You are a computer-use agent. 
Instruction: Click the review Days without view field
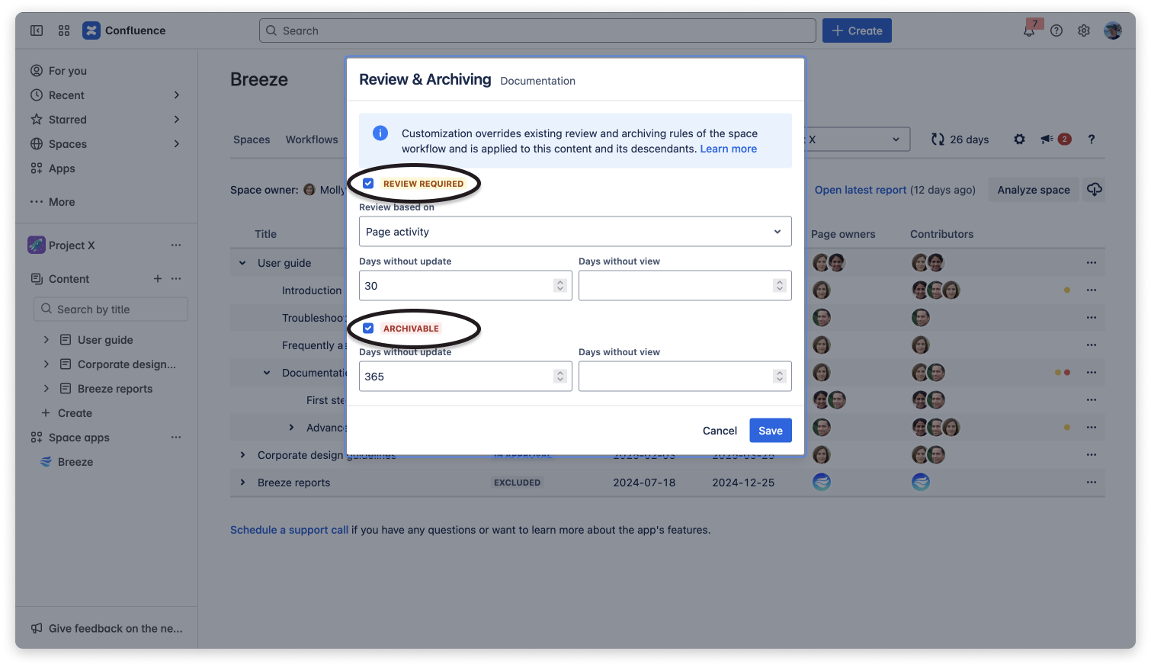[x=685, y=286]
